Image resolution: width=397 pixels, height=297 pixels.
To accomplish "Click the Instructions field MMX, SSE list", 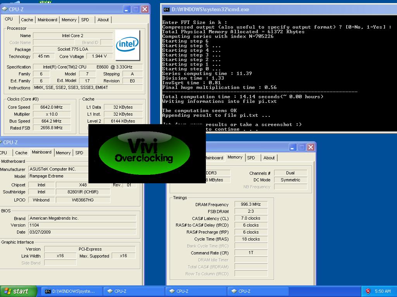I will pos(88,88).
